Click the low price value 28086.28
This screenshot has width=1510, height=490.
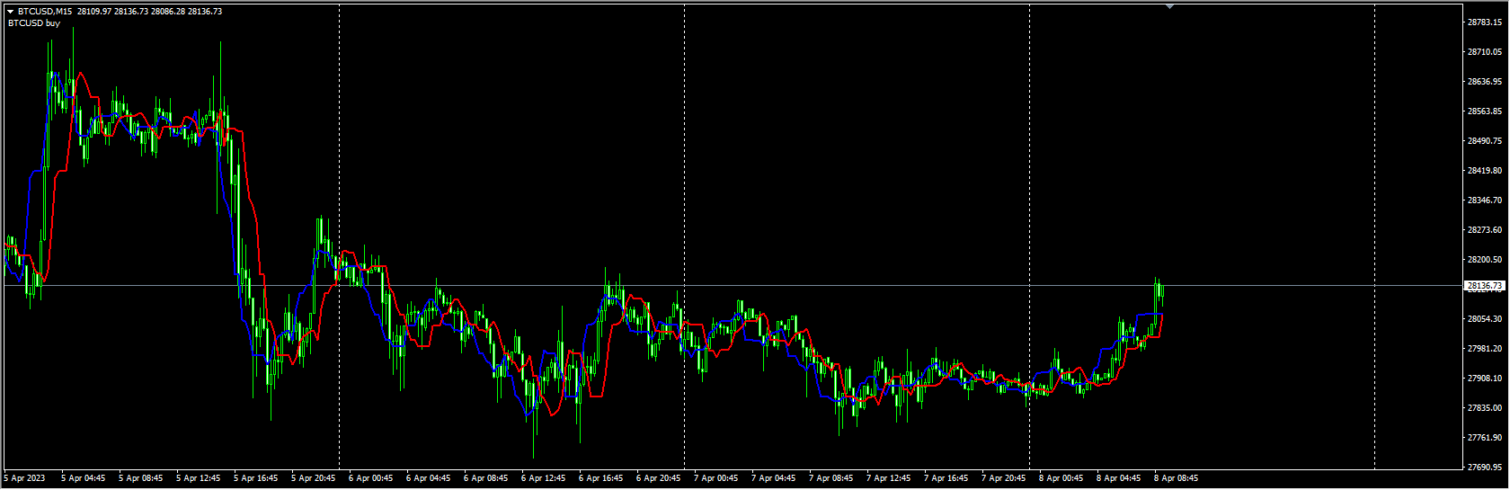pyautogui.click(x=167, y=12)
